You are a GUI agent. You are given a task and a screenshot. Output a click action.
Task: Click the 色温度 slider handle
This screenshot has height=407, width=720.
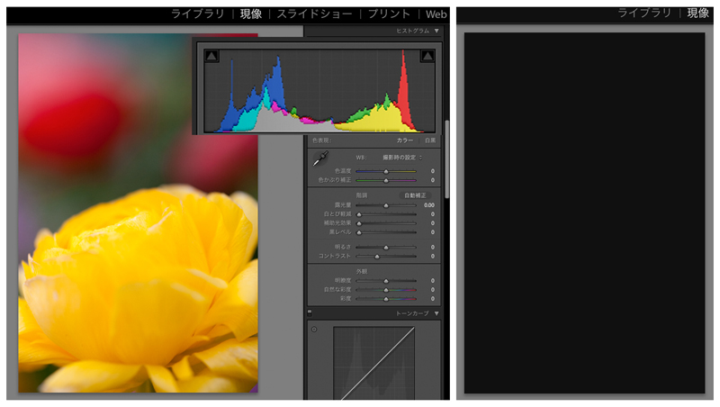386,171
